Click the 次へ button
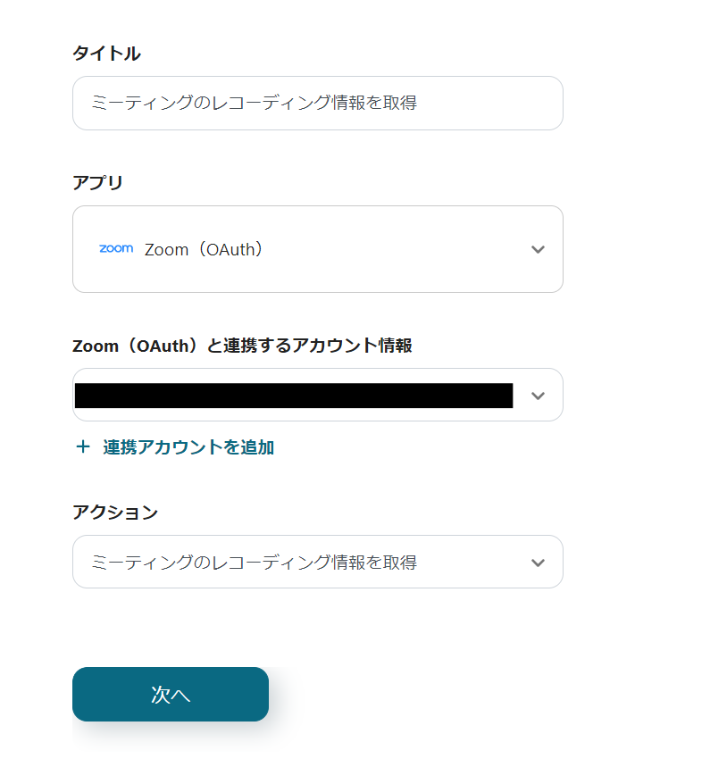This screenshot has height=759, width=710. click(171, 694)
